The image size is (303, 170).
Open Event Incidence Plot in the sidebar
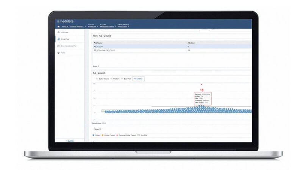tap(69, 46)
